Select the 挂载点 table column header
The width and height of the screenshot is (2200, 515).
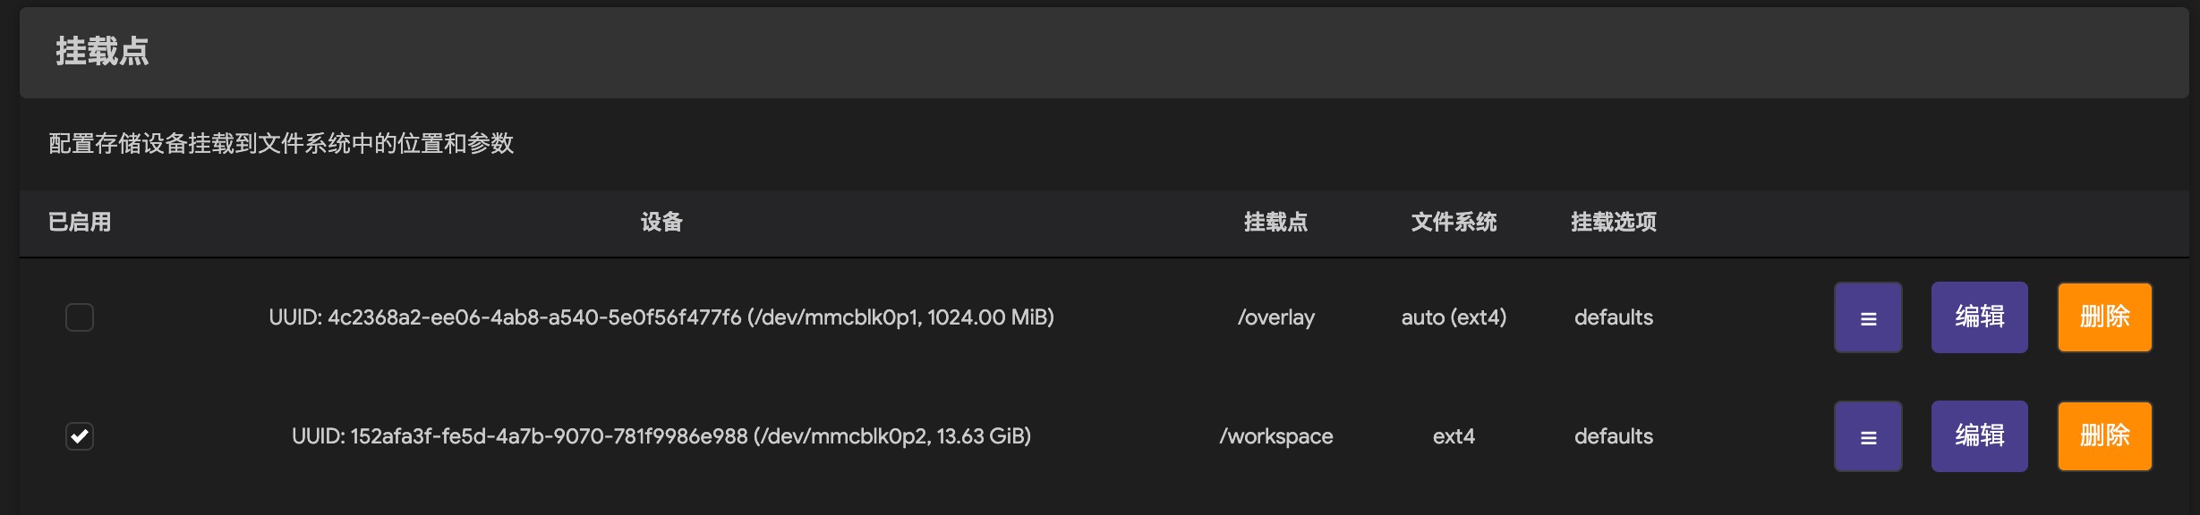[1275, 222]
